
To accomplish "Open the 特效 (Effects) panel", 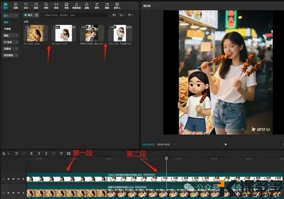I will click(x=46, y=5).
